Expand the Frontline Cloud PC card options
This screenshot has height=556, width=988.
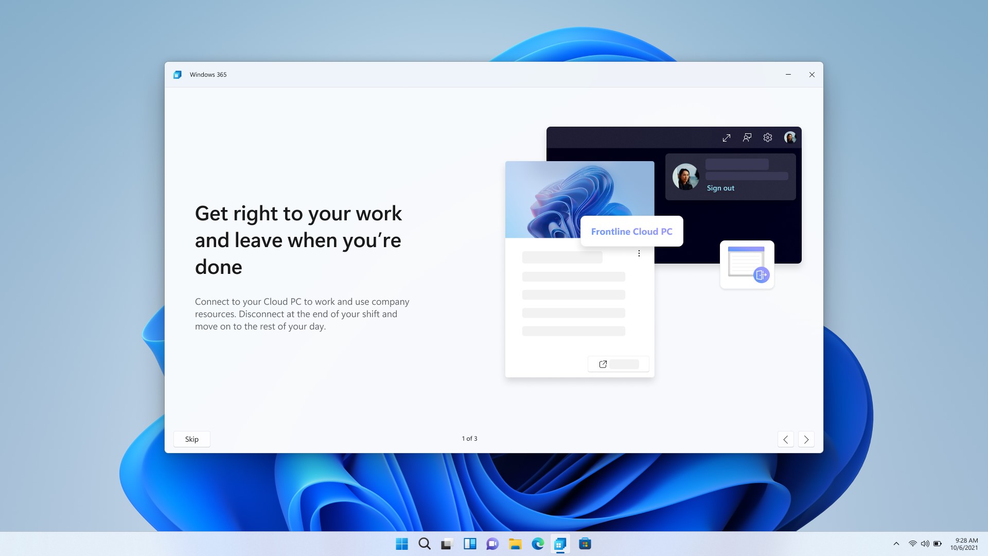(x=639, y=253)
